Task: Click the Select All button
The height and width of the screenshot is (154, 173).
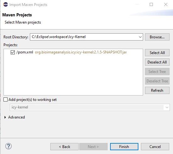Action: point(157,53)
